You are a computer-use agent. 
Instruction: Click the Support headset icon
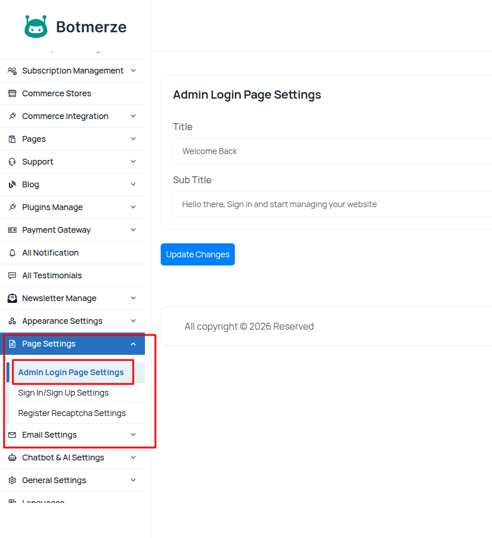coord(12,162)
